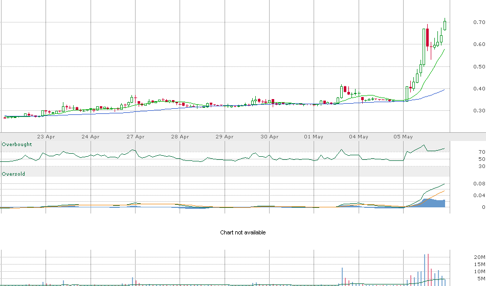Click the 0.70 price axis label
The image size is (486, 286).
tap(479, 22)
